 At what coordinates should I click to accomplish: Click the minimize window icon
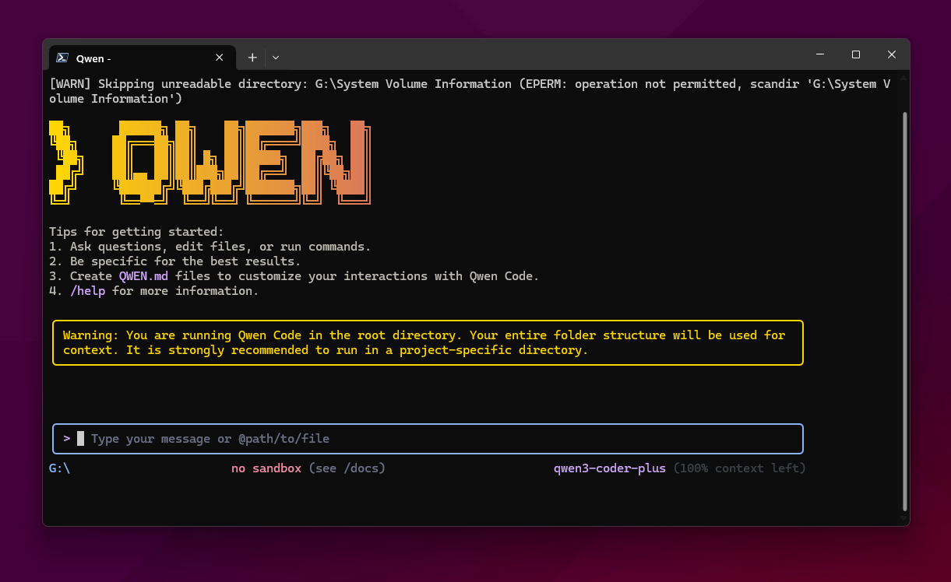pos(819,54)
